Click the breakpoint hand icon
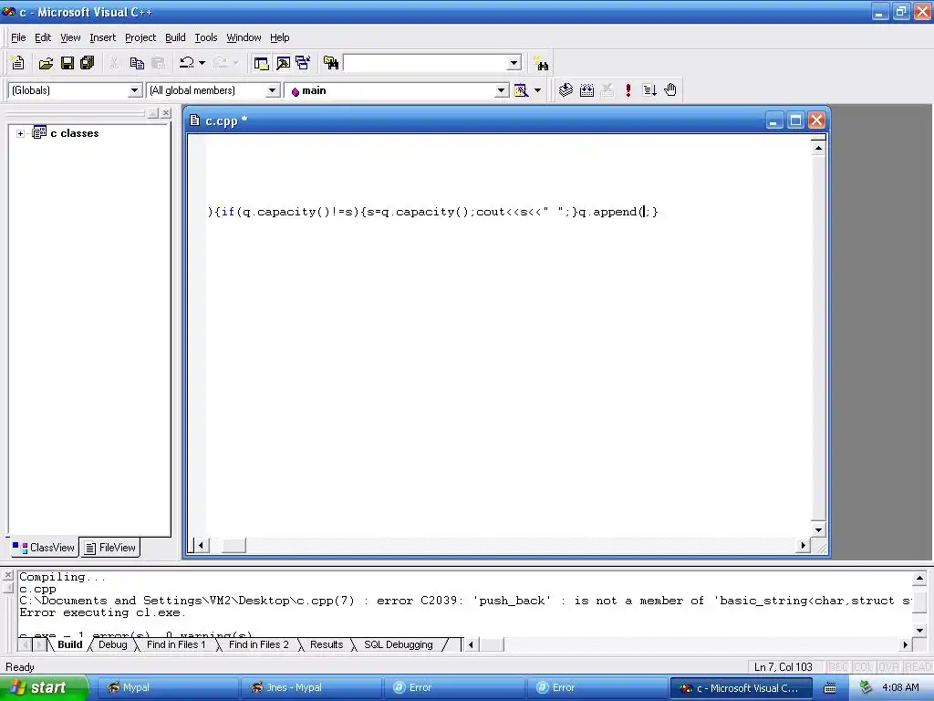 [670, 90]
